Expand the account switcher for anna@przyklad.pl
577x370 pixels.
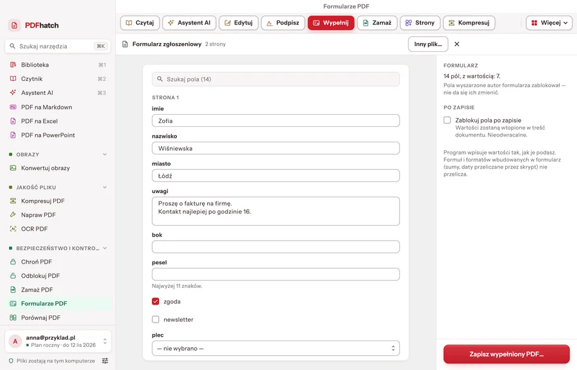tap(105, 341)
